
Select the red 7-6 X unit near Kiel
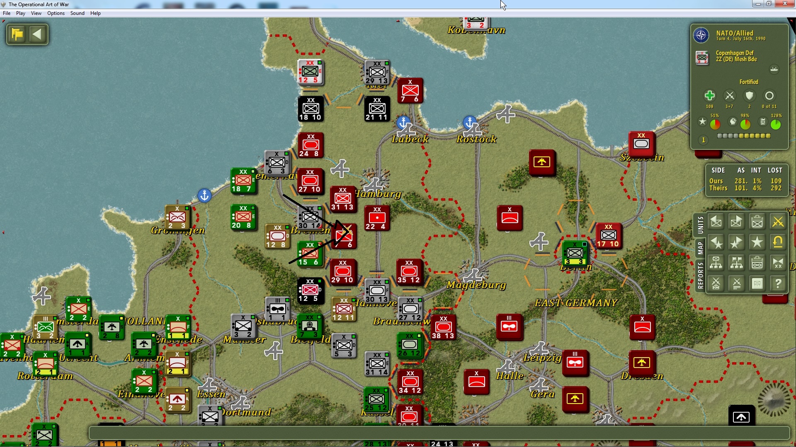[x=410, y=91]
